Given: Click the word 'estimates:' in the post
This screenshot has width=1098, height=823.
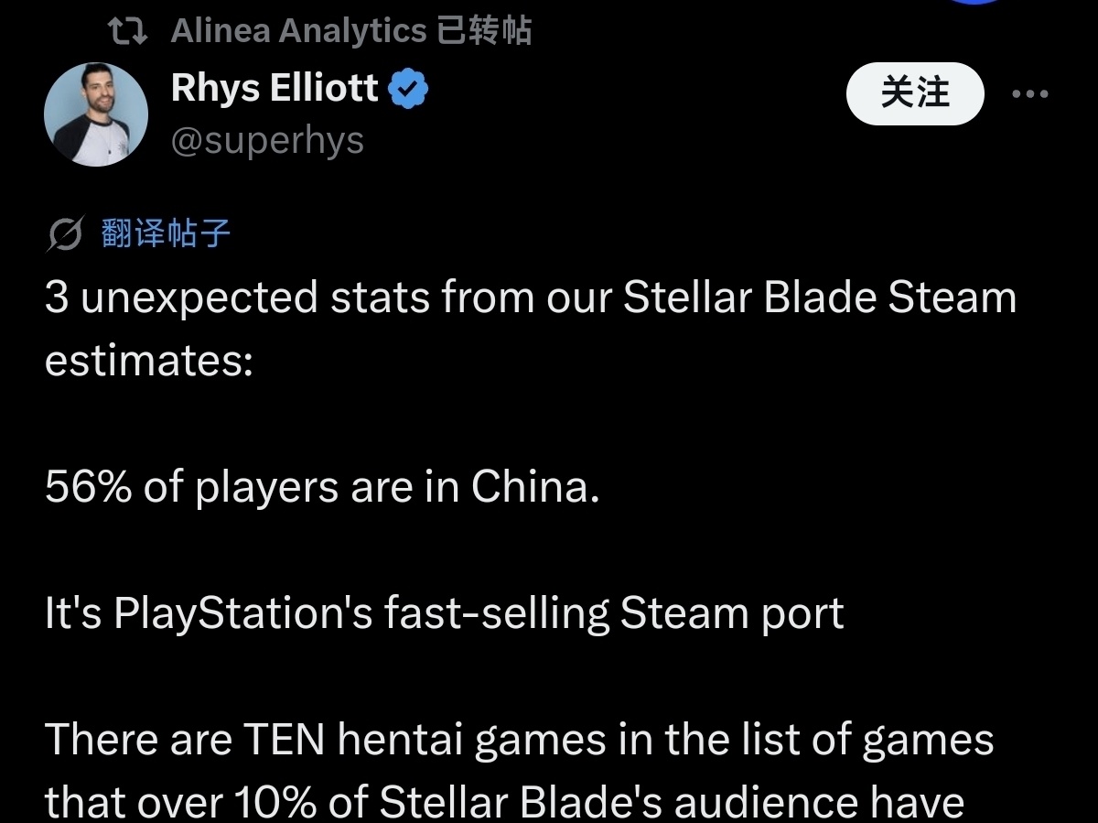Looking at the screenshot, I should click(x=148, y=361).
